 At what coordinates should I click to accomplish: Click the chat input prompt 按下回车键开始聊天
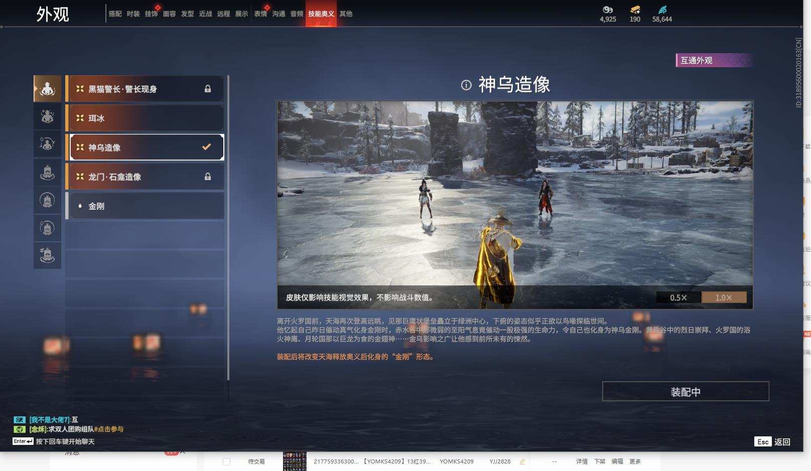point(65,441)
